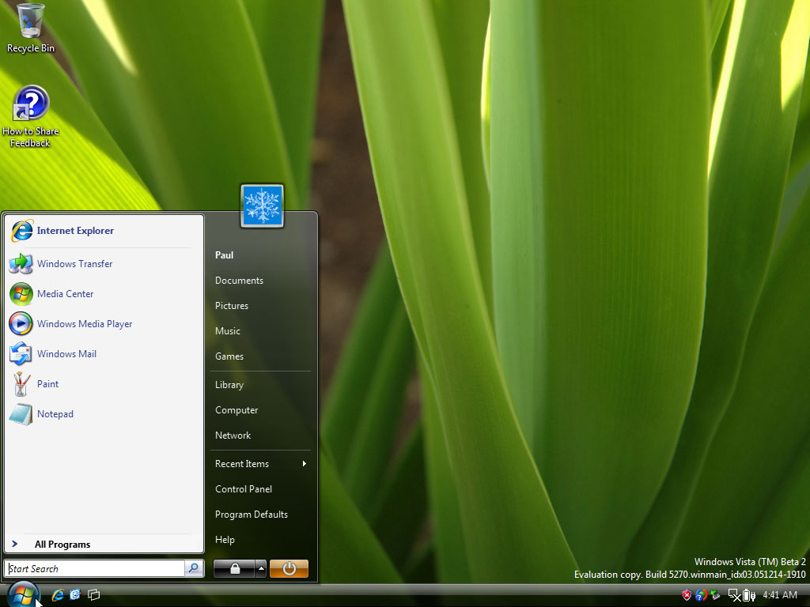Expand shutdown options arrow beside lock

coord(261,569)
